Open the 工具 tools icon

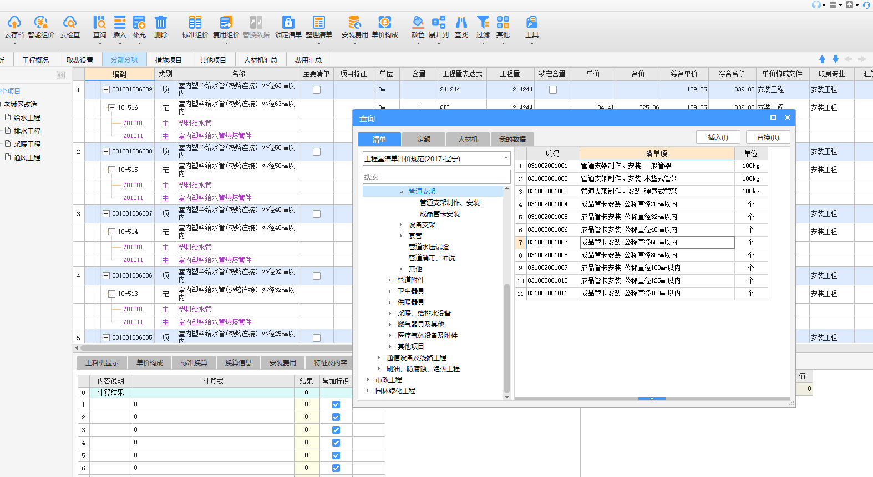tap(532, 23)
